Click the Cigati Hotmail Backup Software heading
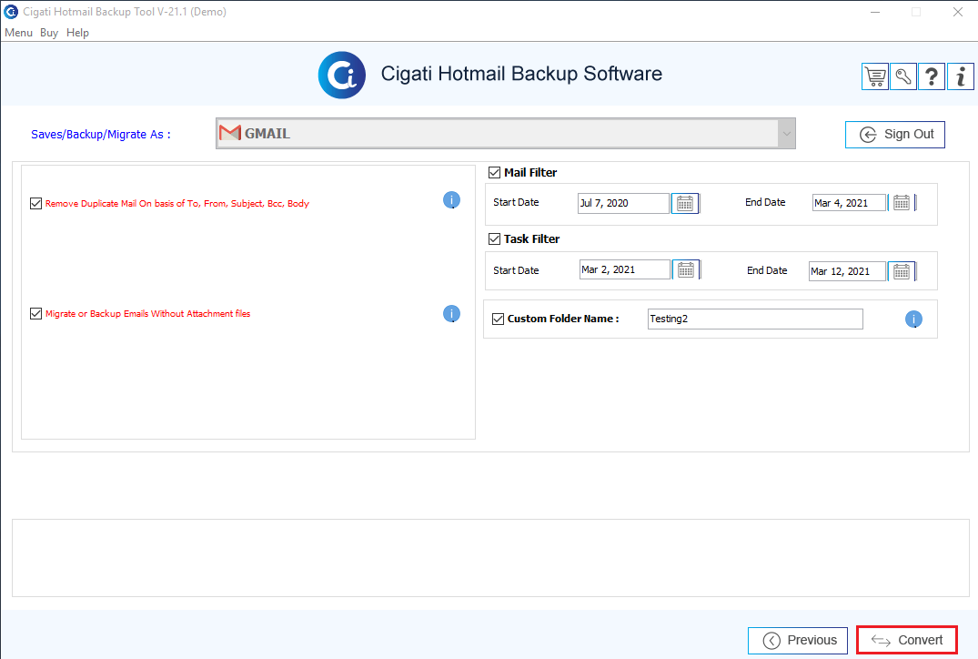The image size is (978, 659). coord(521,74)
